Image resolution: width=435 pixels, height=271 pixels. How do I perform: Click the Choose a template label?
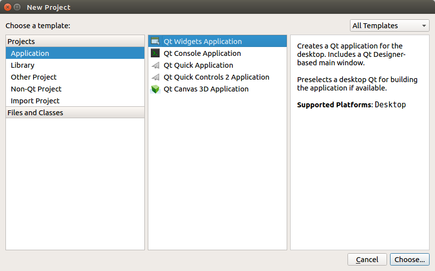pos(38,26)
